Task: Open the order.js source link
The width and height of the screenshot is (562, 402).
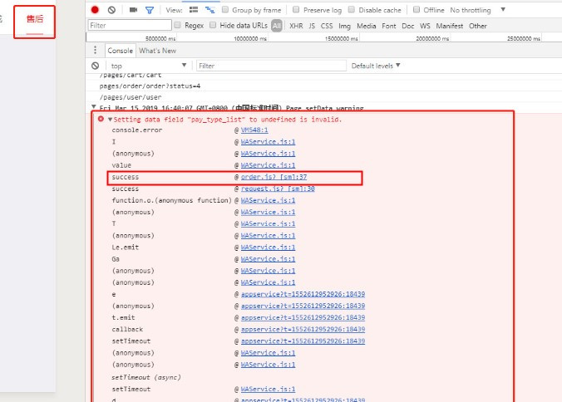Action: tap(271, 177)
